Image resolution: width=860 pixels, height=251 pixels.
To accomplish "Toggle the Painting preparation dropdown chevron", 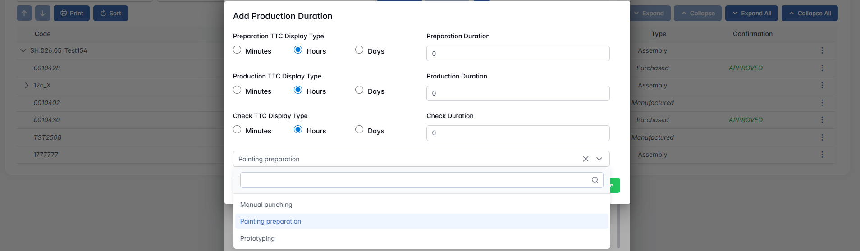I will pos(599,159).
